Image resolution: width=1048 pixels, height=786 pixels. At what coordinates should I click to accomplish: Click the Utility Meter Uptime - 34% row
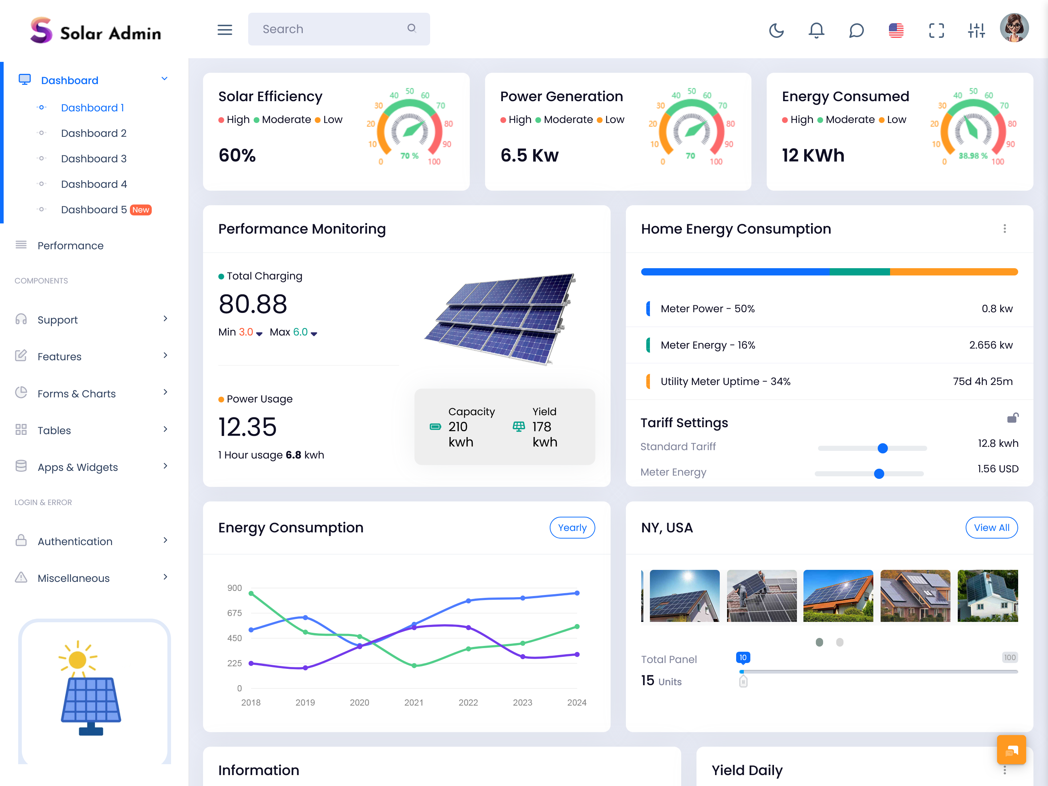pos(829,381)
